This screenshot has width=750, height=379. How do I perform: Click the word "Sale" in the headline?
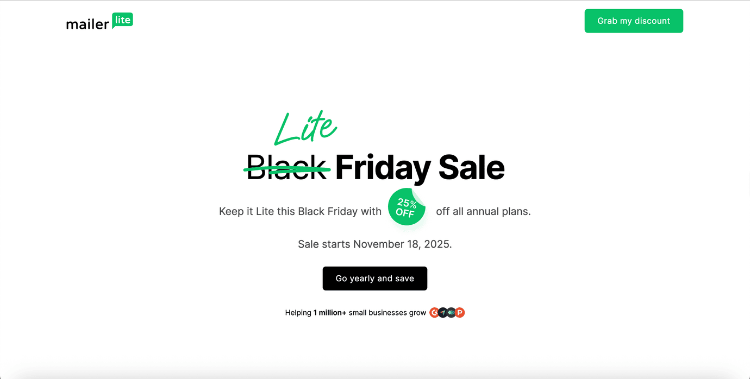pos(471,167)
